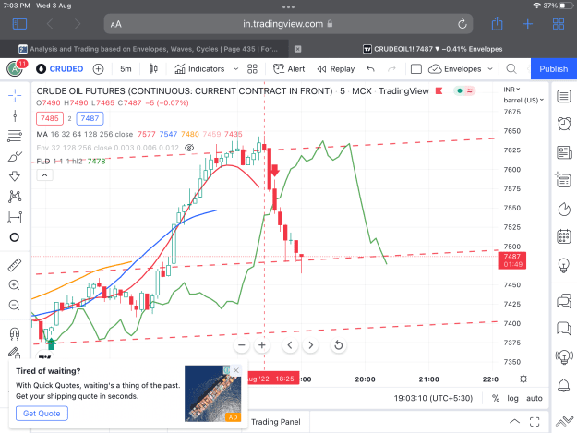
Task: Open the Trading Panel tab
Action: pyautogui.click(x=276, y=422)
